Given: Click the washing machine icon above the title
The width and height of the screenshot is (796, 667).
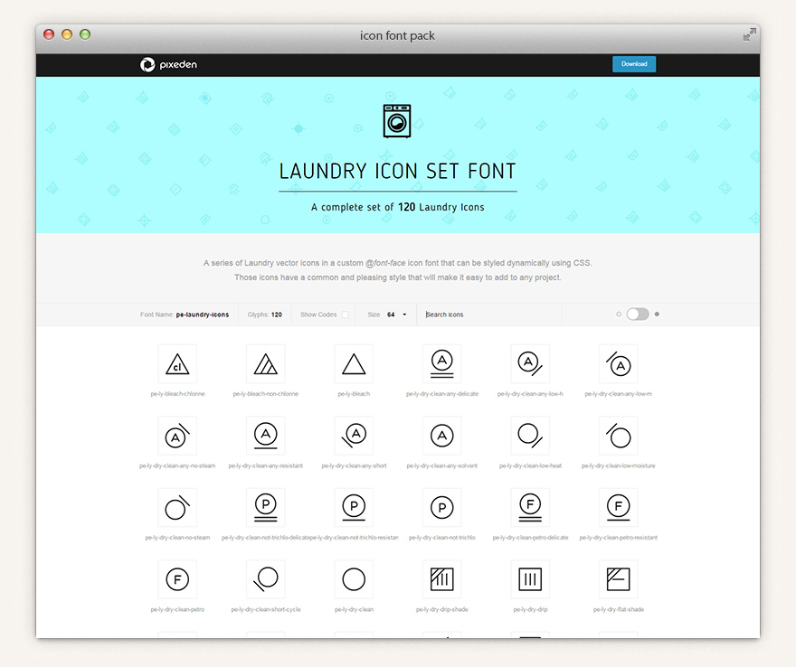Looking at the screenshot, I should (397, 120).
